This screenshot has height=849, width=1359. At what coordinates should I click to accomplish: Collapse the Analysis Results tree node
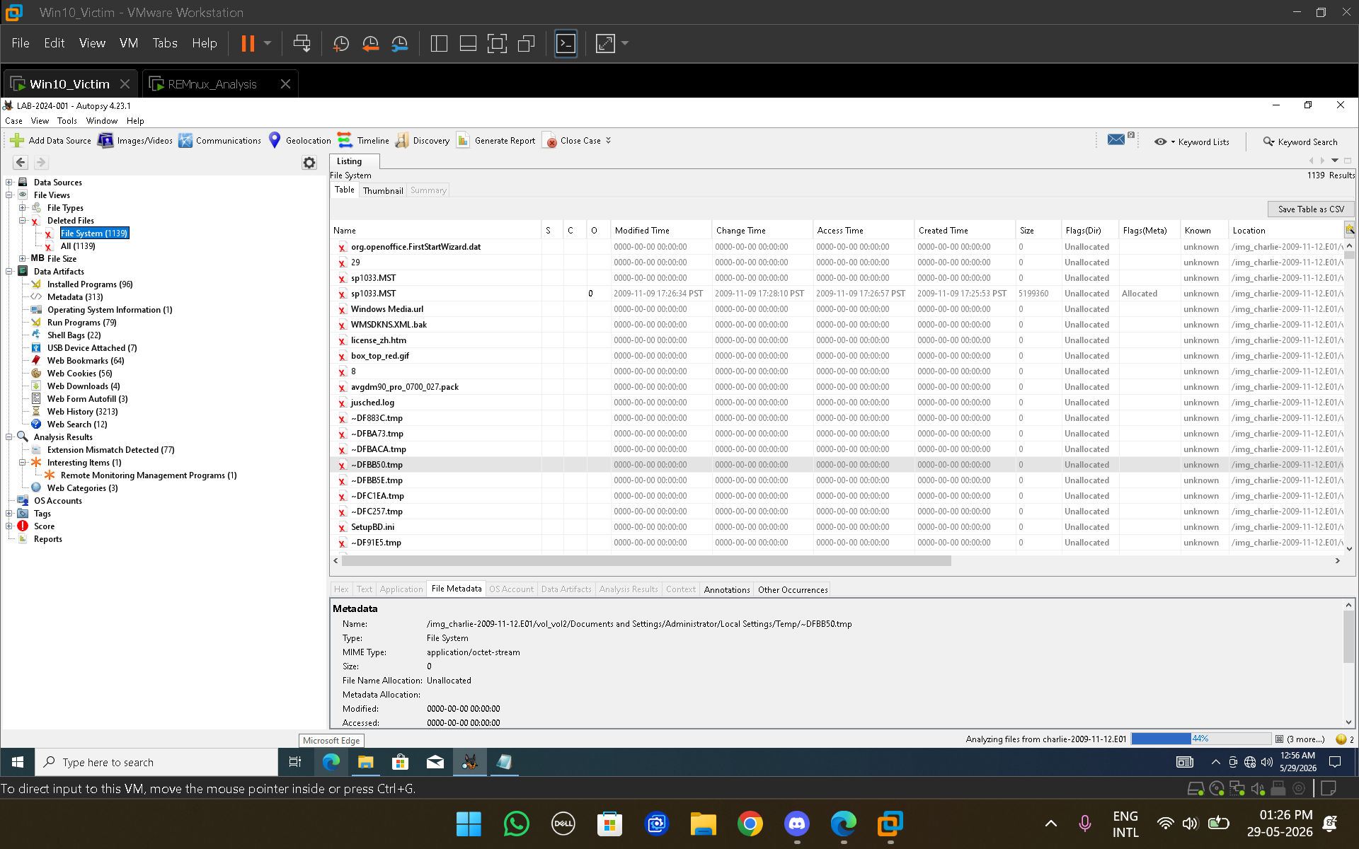[9, 437]
